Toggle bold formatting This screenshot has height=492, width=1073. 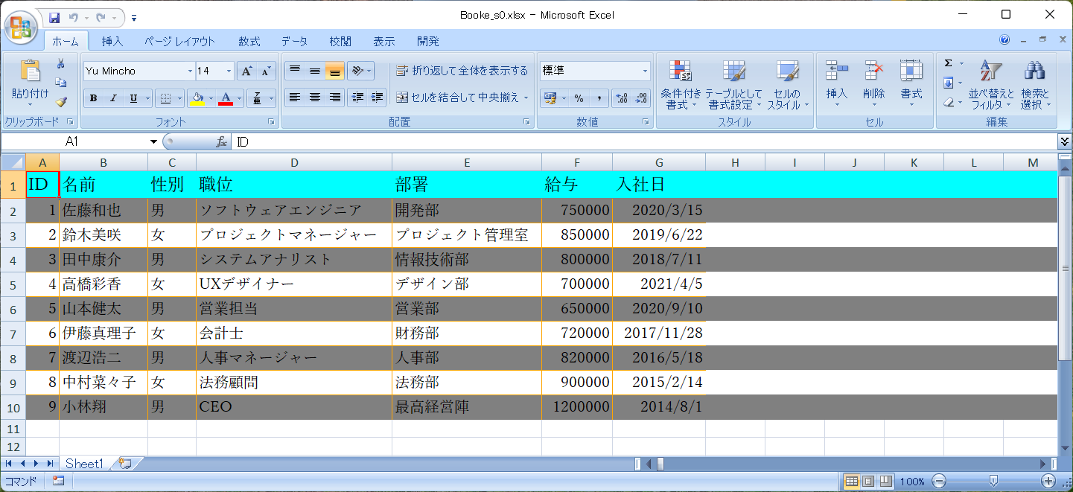click(94, 98)
